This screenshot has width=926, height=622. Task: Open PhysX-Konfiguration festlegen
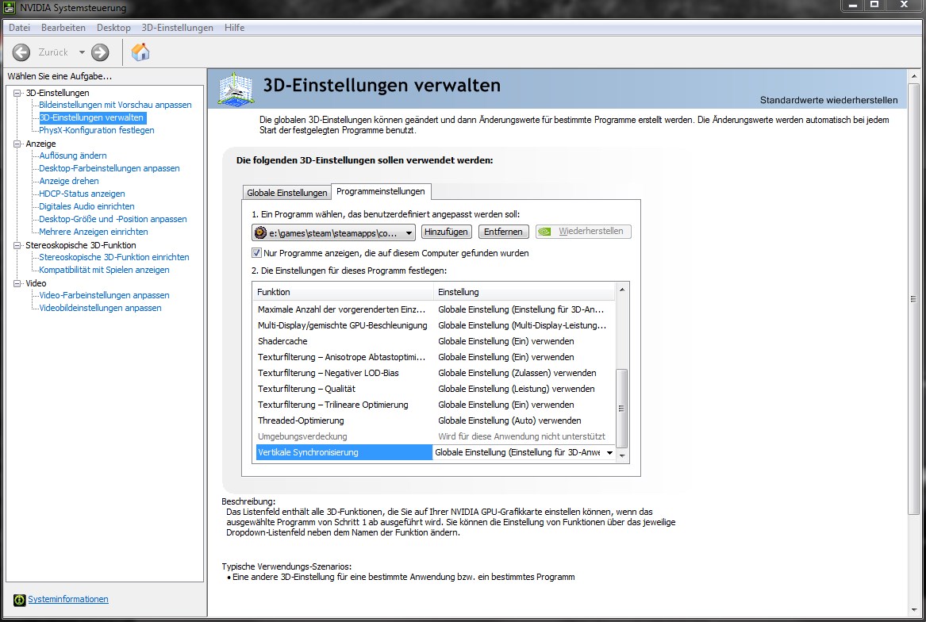coord(97,131)
